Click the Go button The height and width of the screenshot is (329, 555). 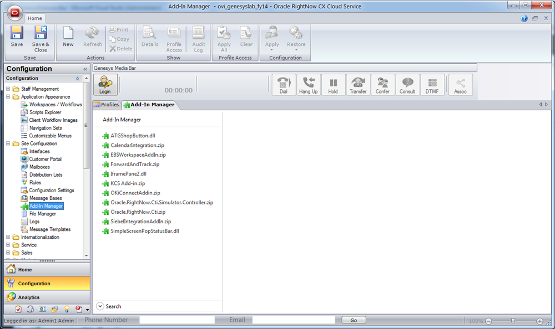pyautogui.click(x=354, y=320)
